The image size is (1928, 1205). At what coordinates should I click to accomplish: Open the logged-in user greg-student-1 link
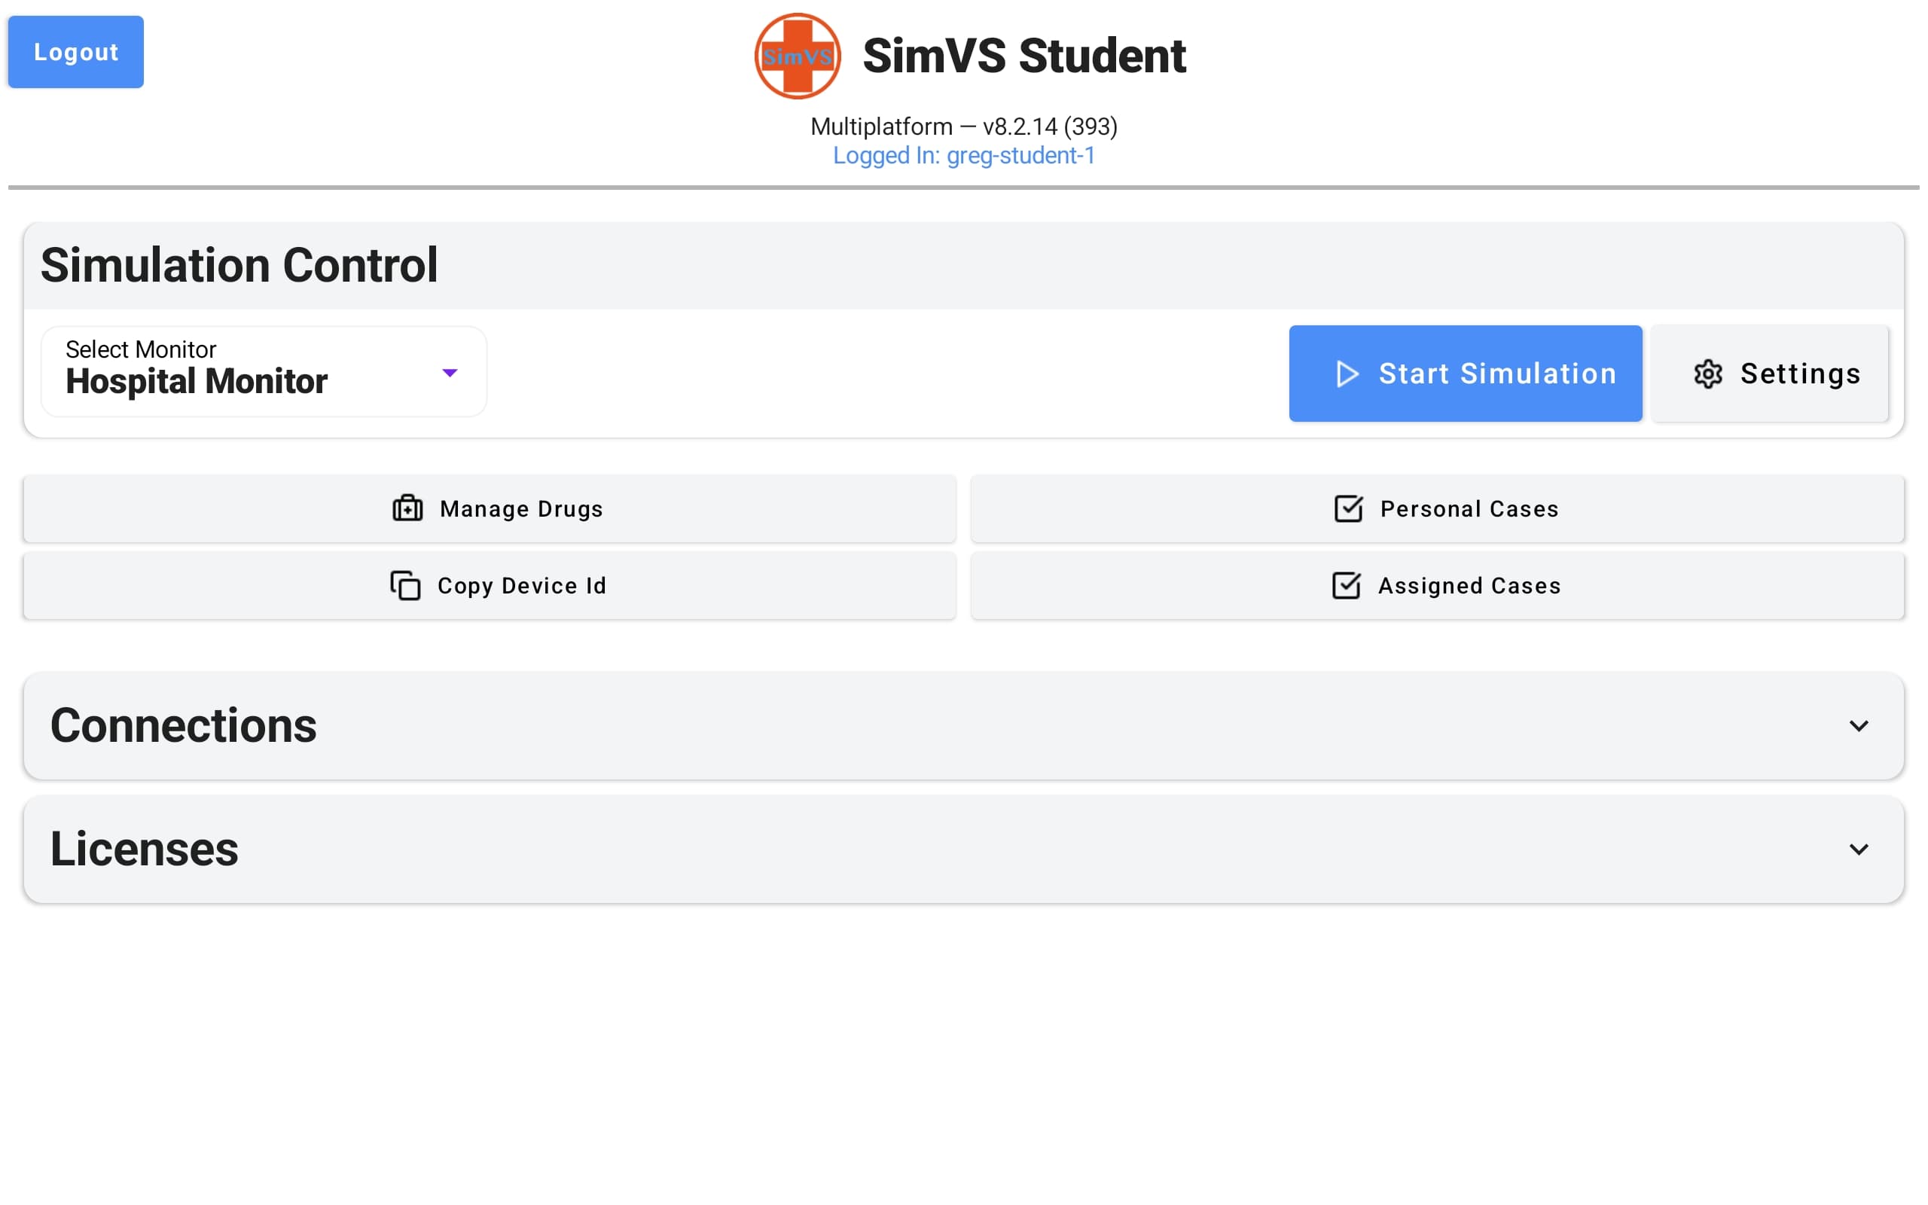coord(964,155)
